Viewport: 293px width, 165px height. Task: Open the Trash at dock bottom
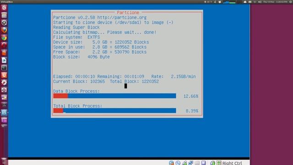click(x=4, y=161)
